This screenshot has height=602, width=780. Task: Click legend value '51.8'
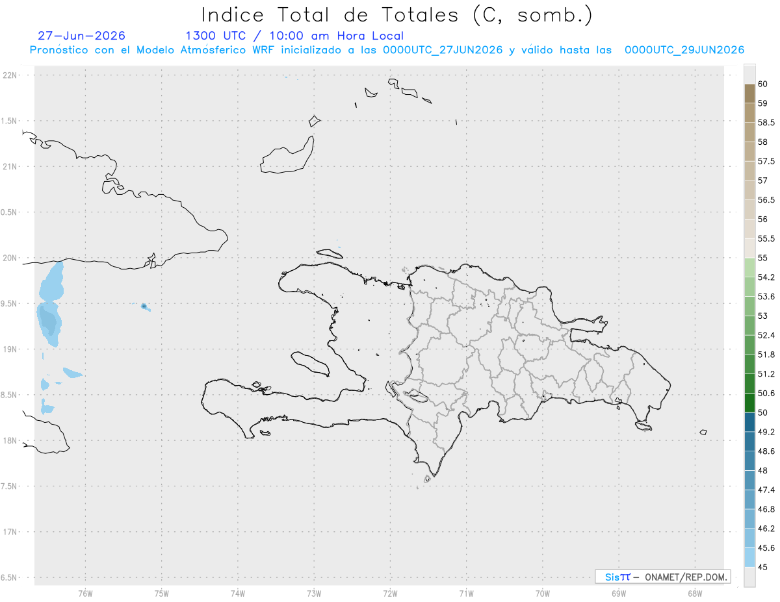click(765, 355)
